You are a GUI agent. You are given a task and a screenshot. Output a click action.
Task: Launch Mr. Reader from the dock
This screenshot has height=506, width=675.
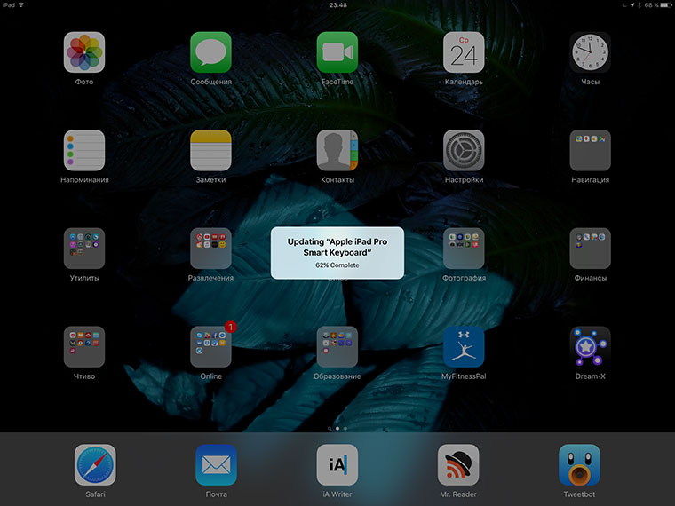click(458, 465)
